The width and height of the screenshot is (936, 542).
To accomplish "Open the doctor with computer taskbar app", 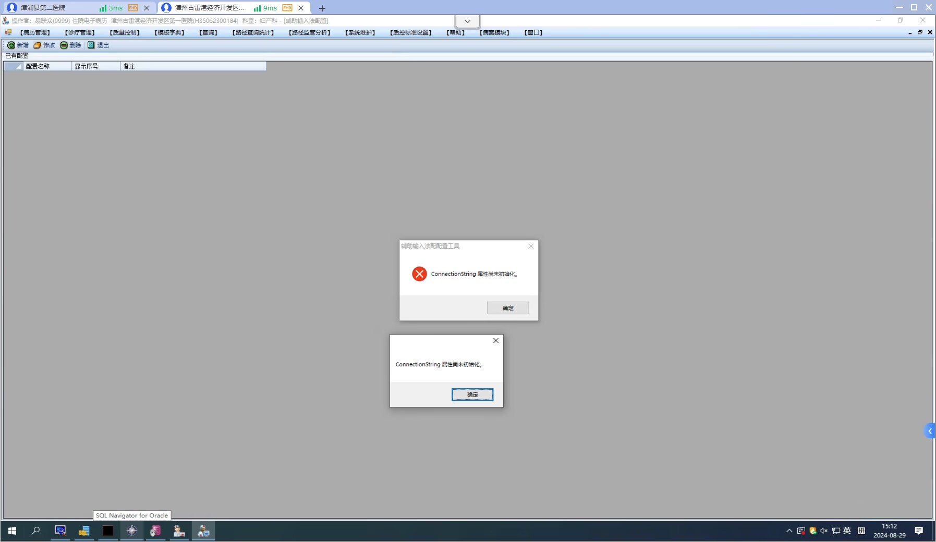I will coord(203,531).
